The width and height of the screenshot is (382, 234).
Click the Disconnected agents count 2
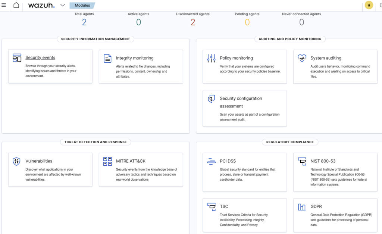(193, 22)
